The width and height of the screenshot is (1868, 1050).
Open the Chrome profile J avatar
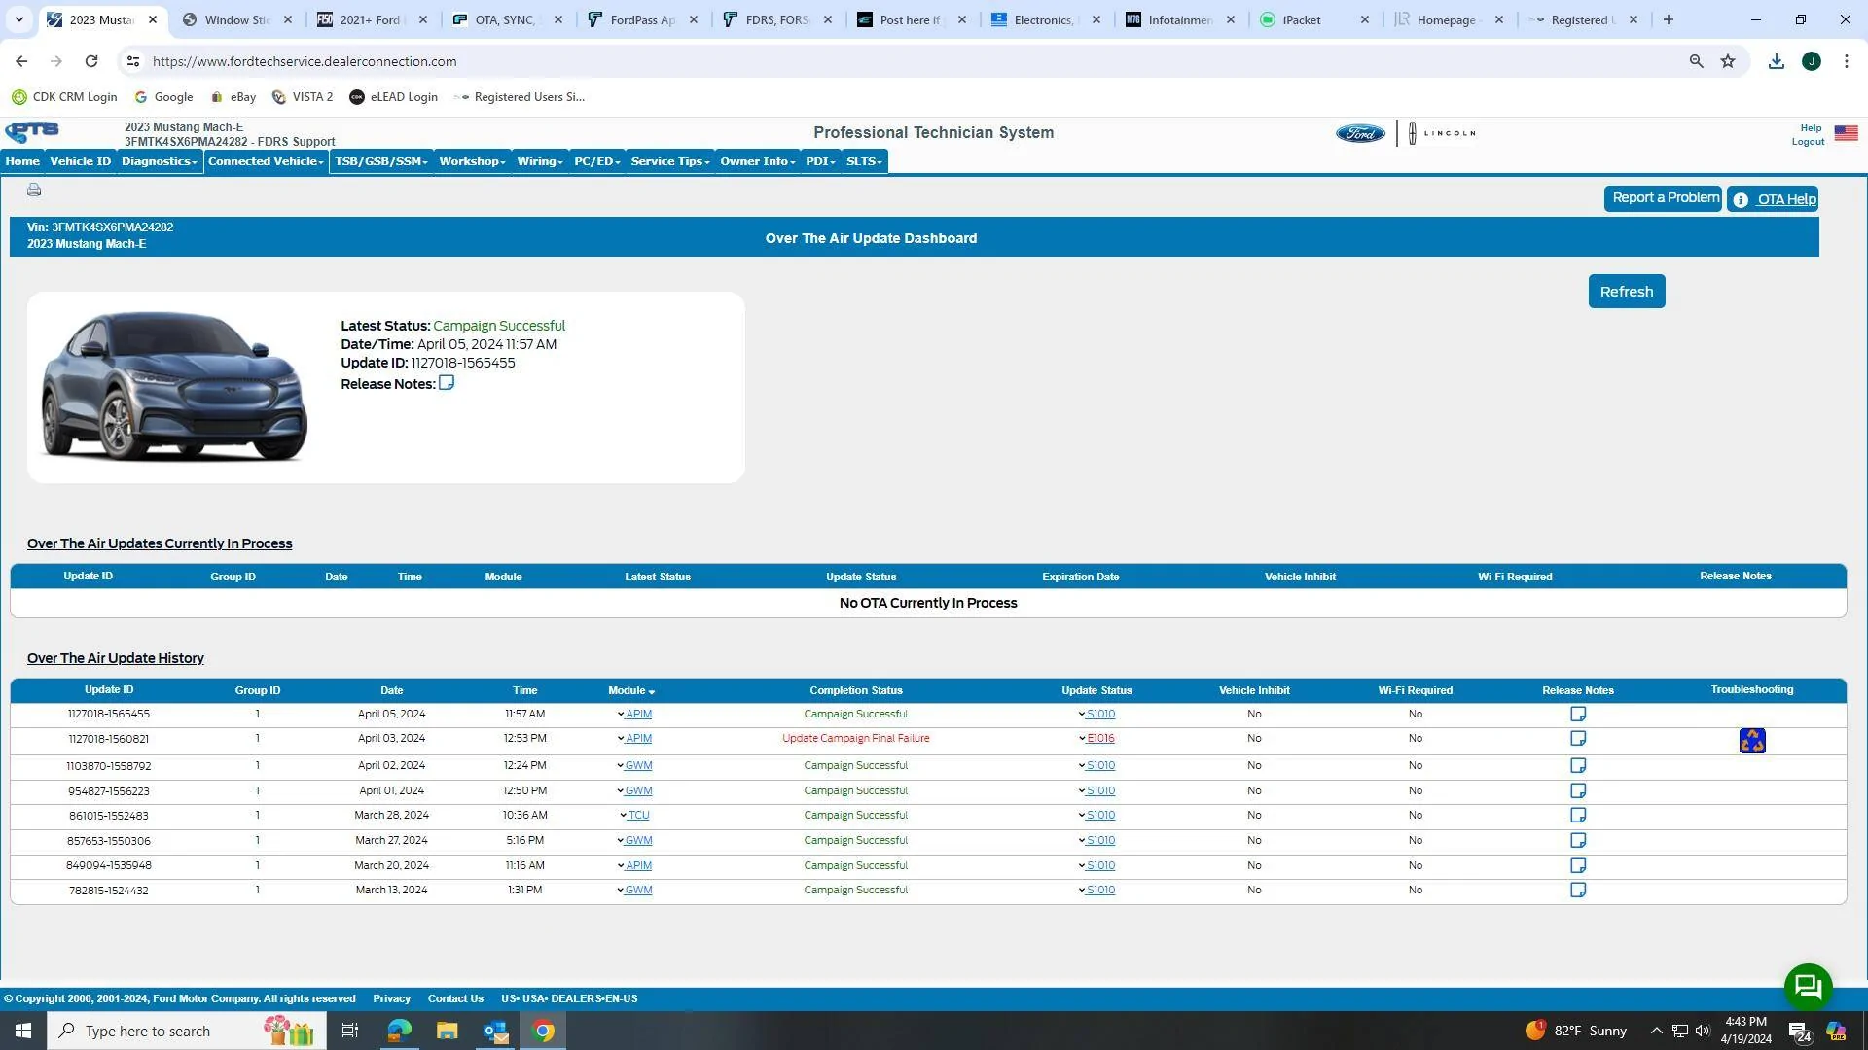pos(1812,61)
